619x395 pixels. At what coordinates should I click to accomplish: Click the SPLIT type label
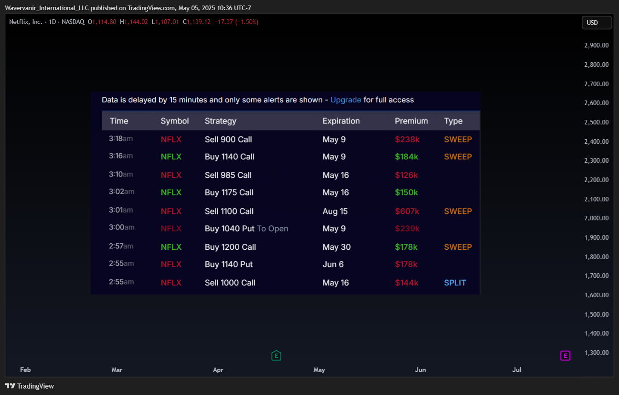click(455, 283)
